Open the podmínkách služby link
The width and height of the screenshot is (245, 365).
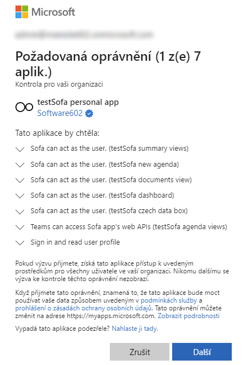169,300
